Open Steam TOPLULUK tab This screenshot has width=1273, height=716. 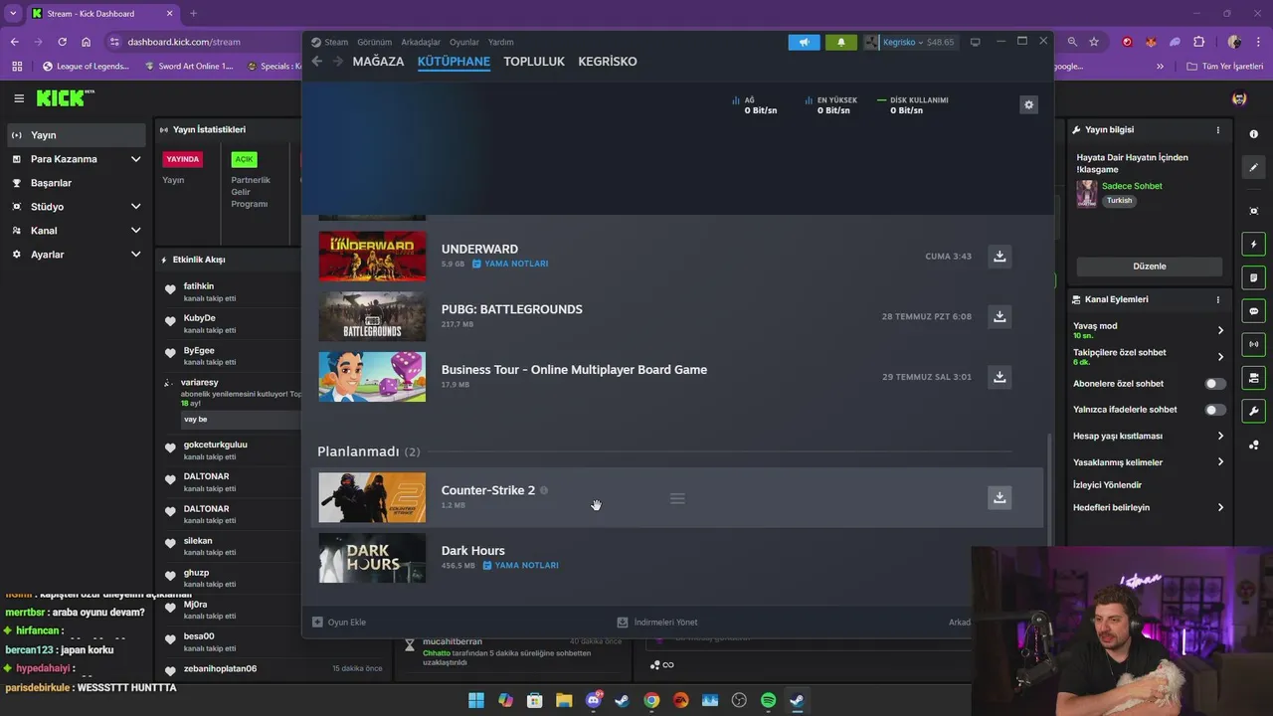coord(534,62)
